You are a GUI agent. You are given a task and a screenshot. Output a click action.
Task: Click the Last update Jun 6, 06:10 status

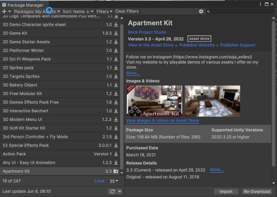tap(27, 191)
